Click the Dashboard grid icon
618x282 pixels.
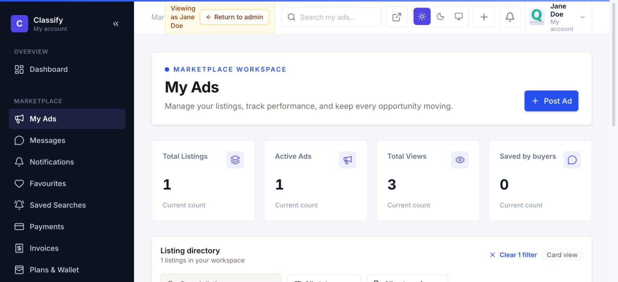pyautogui.click(x=19, y=70)
